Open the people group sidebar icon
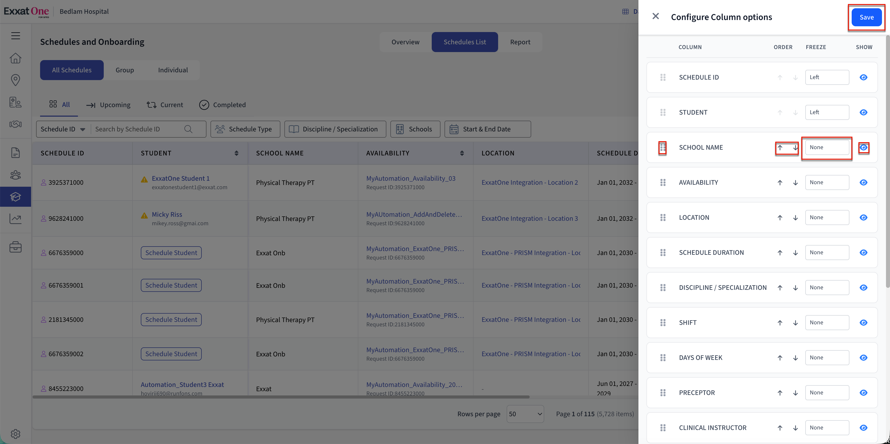Viewport: 890px width, 444px height. (16, 175)
